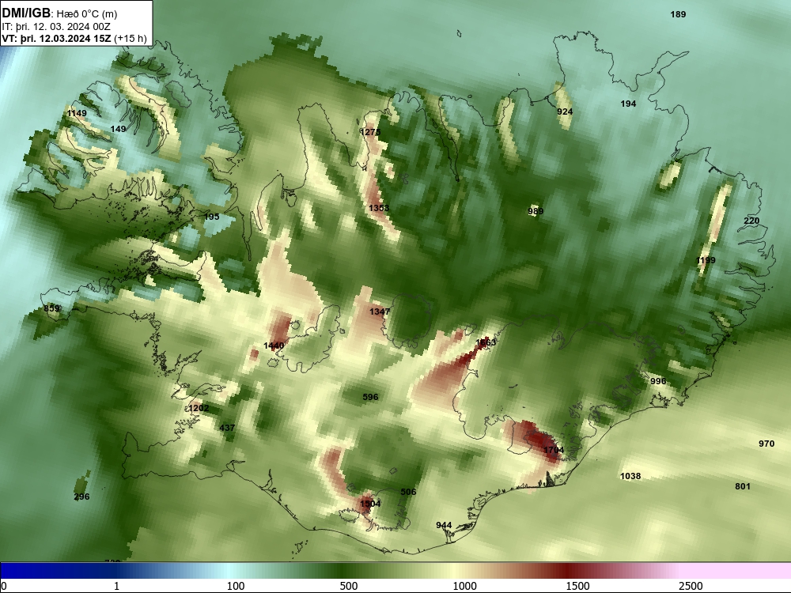The width and height of the screenshot is (791, 593).
Task: Click the map value 1275
Action: click(371, 132)
